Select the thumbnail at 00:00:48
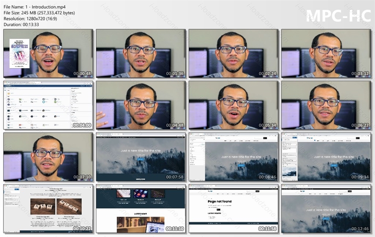 pos(48,53)
